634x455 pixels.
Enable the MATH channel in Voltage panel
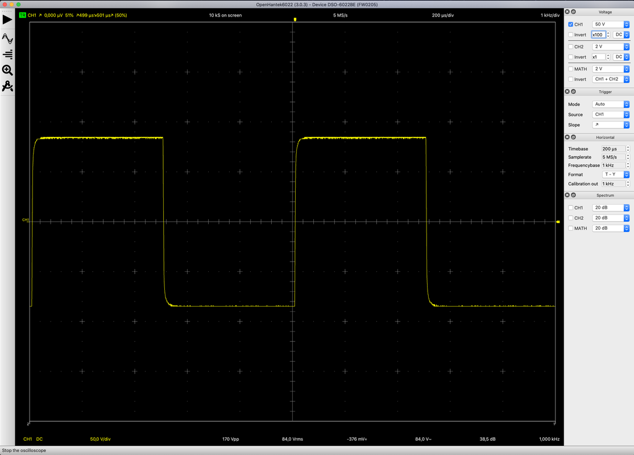[x=570, y=69]
